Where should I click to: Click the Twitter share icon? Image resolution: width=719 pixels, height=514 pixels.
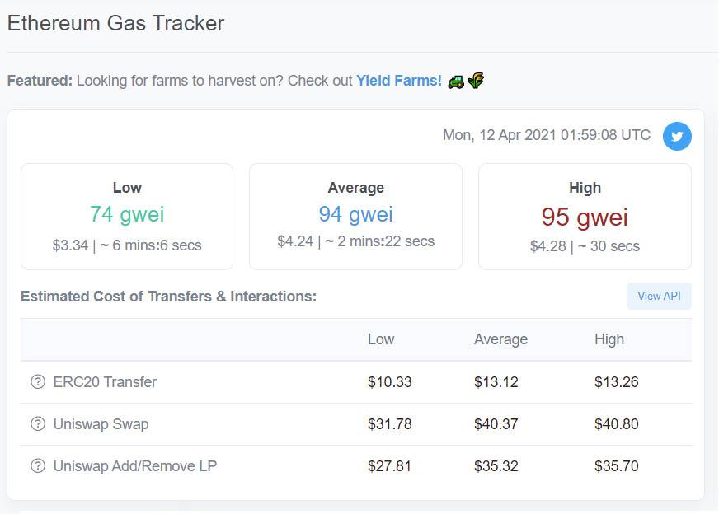pos(677,136)
